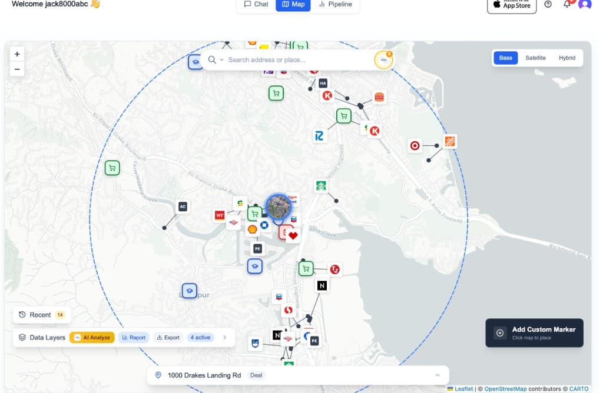Switch to Hybrid map style
Viewport: 603px width, 393px height.
coord(567,58)
